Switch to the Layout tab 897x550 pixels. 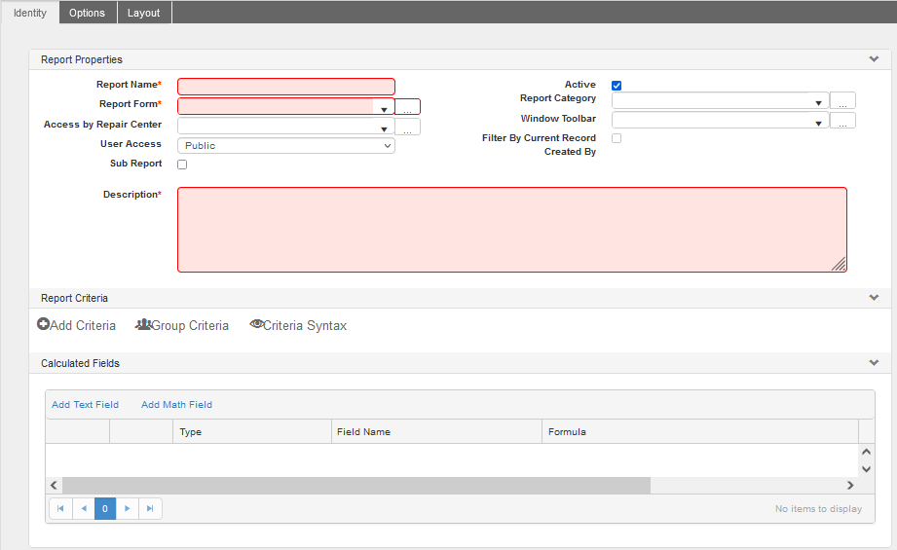tap(144, 13)
